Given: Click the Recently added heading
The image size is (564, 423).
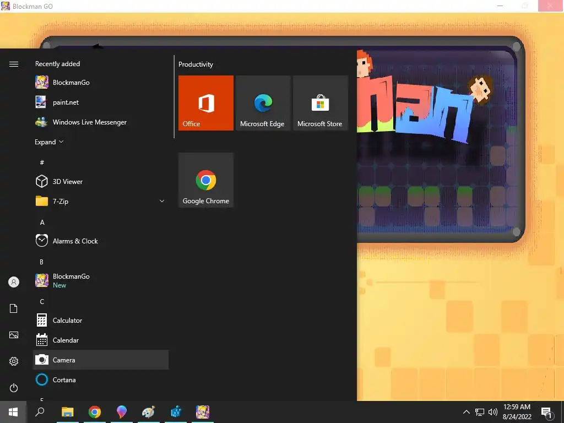Looking at the screenshot, I should pyautogui.click(x=57, y=64).
